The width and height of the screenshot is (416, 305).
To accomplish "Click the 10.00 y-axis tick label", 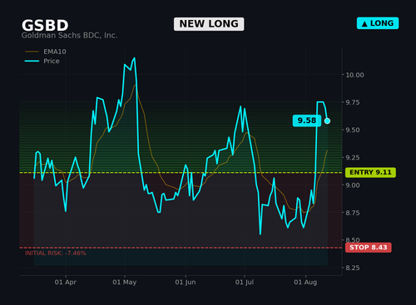I will (x=354, y=75).
